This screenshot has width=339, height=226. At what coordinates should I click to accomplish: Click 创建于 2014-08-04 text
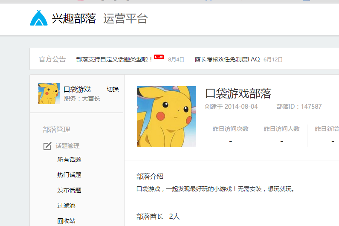[x=232, y=107]
